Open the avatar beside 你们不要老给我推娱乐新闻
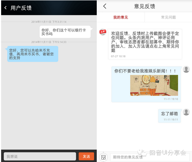This screenshot has width=192, height=162. [x=186, y=69]
